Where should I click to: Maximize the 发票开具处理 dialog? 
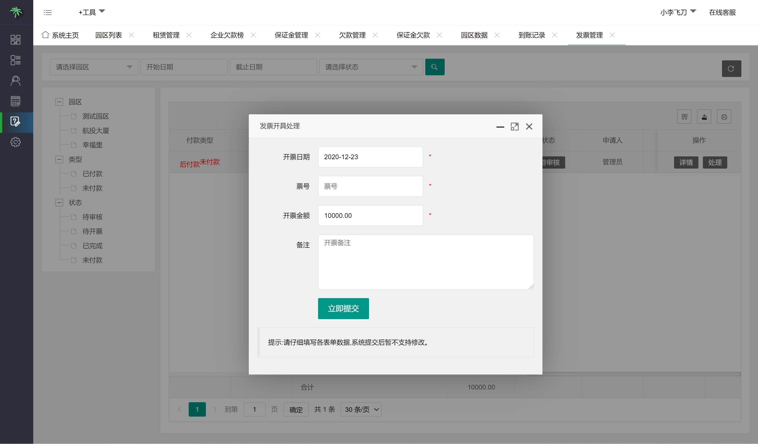tap(515, 127)
